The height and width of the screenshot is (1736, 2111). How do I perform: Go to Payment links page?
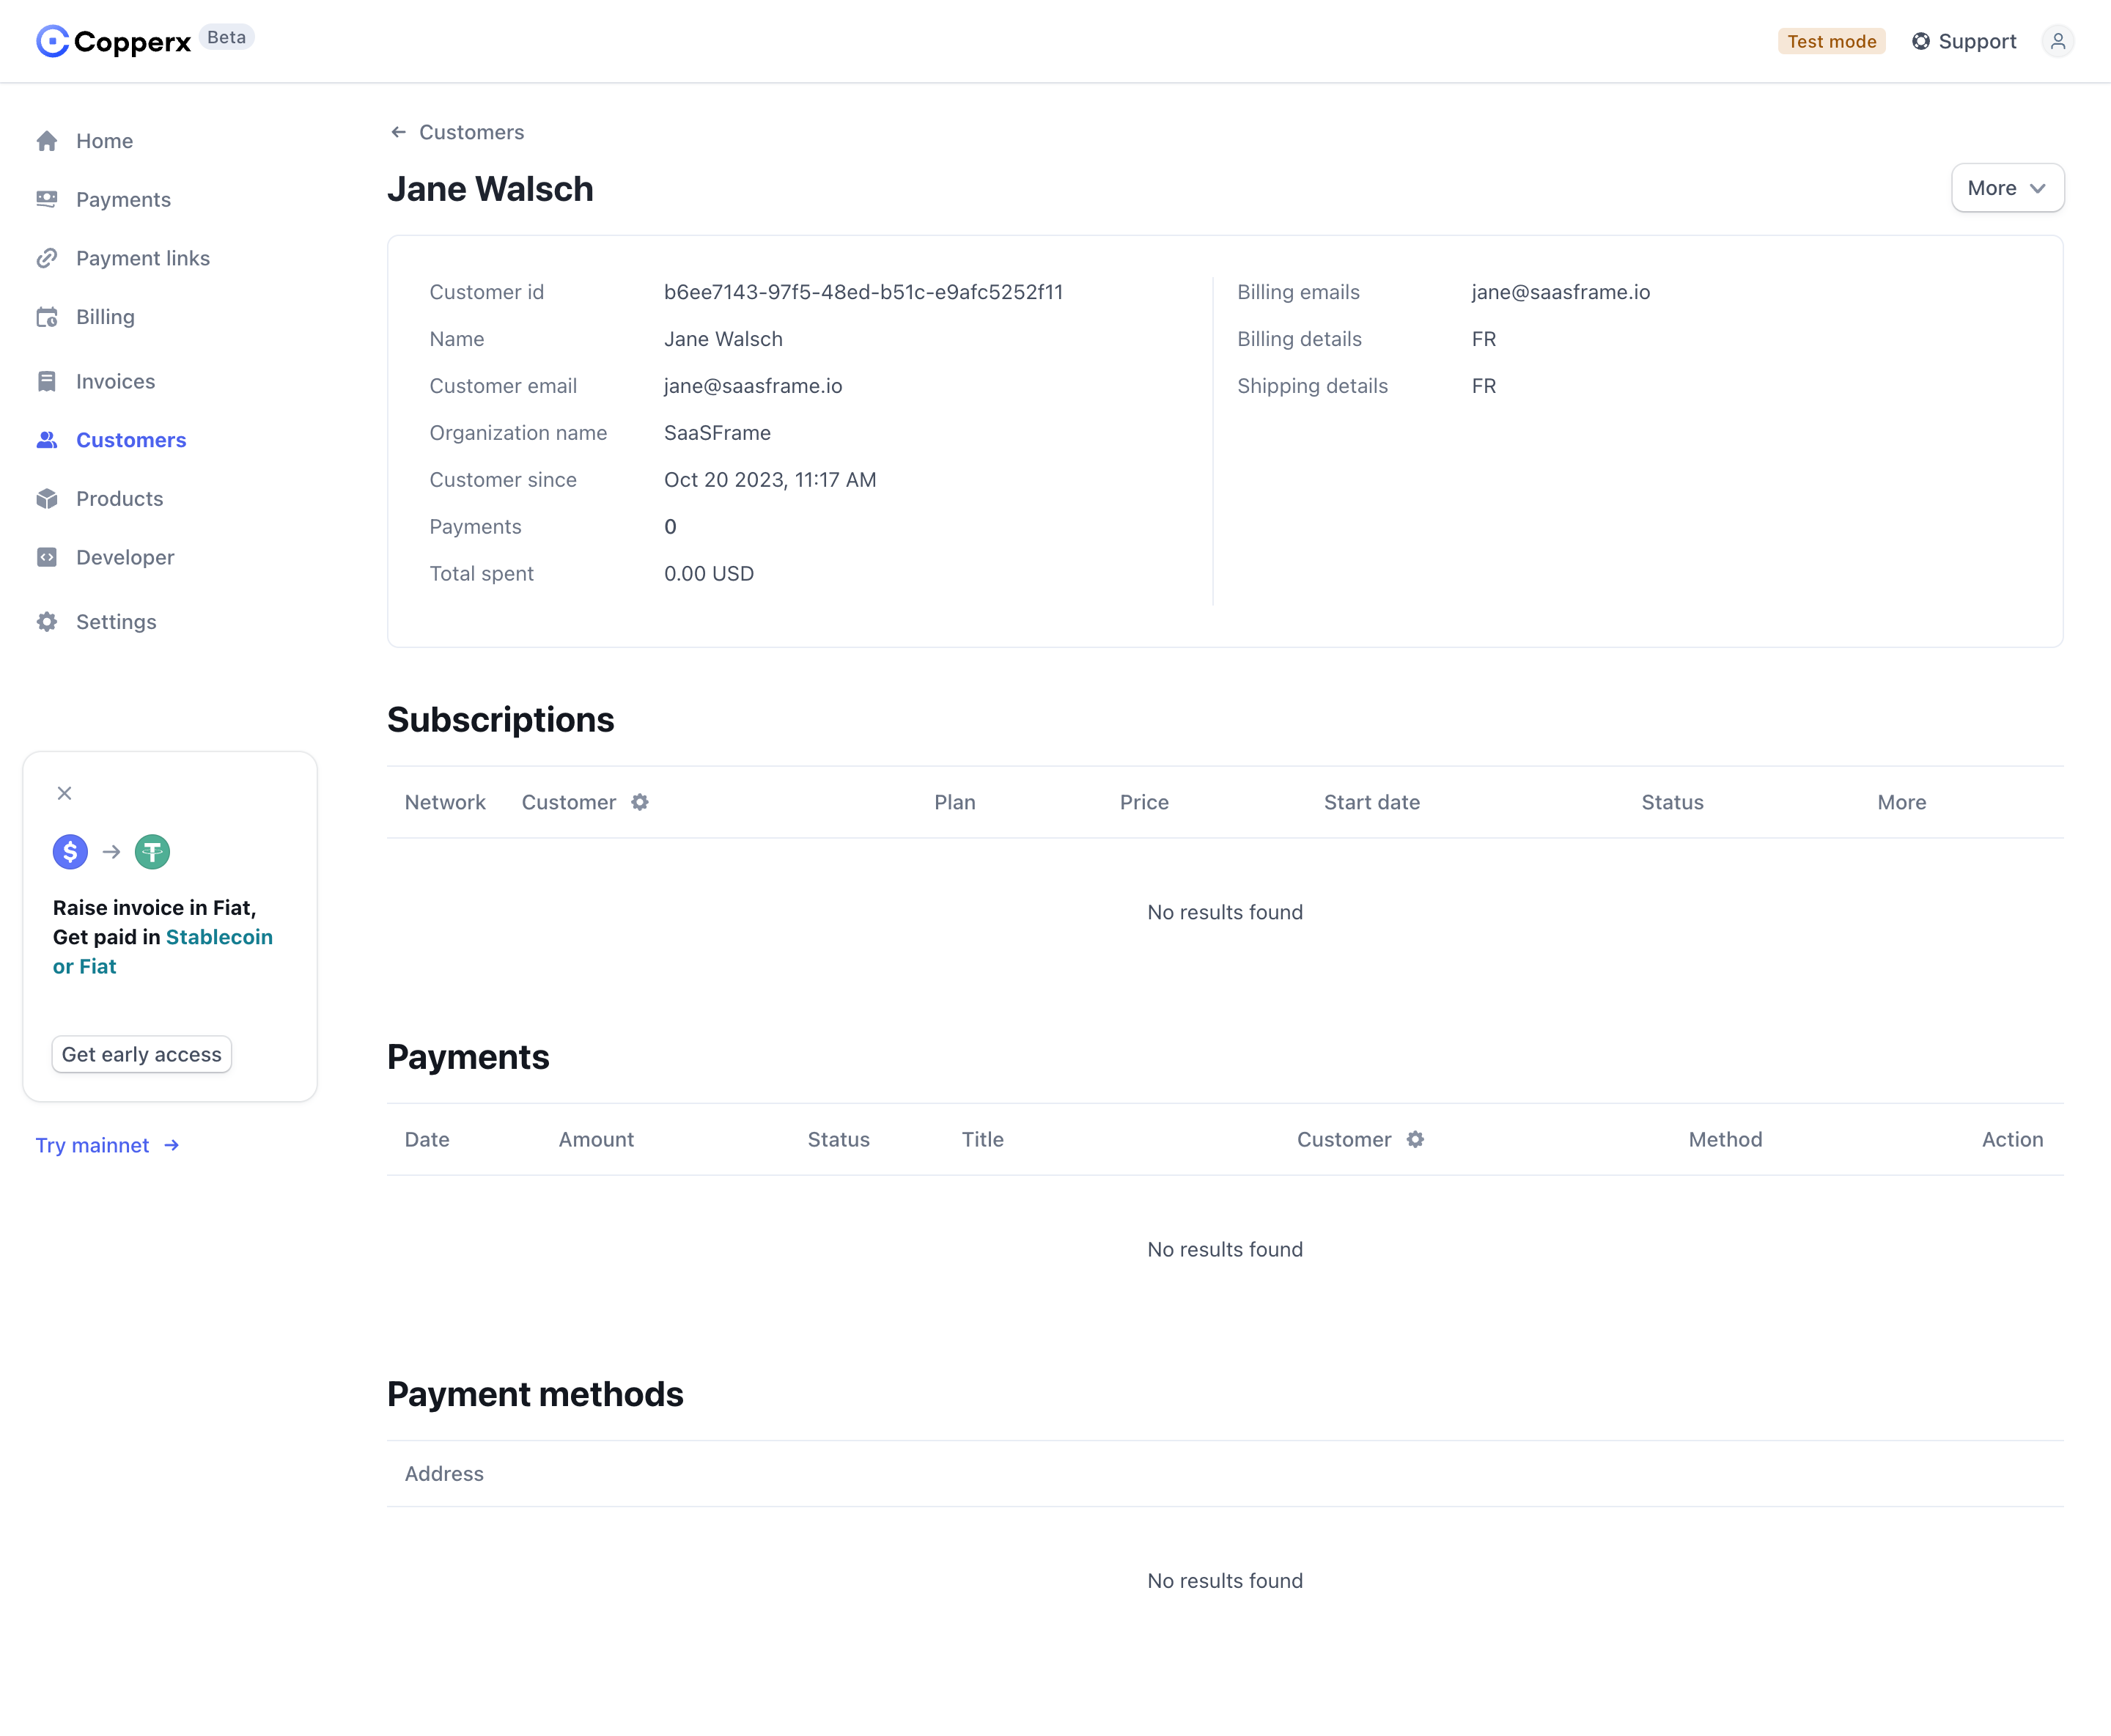point(143,258)
